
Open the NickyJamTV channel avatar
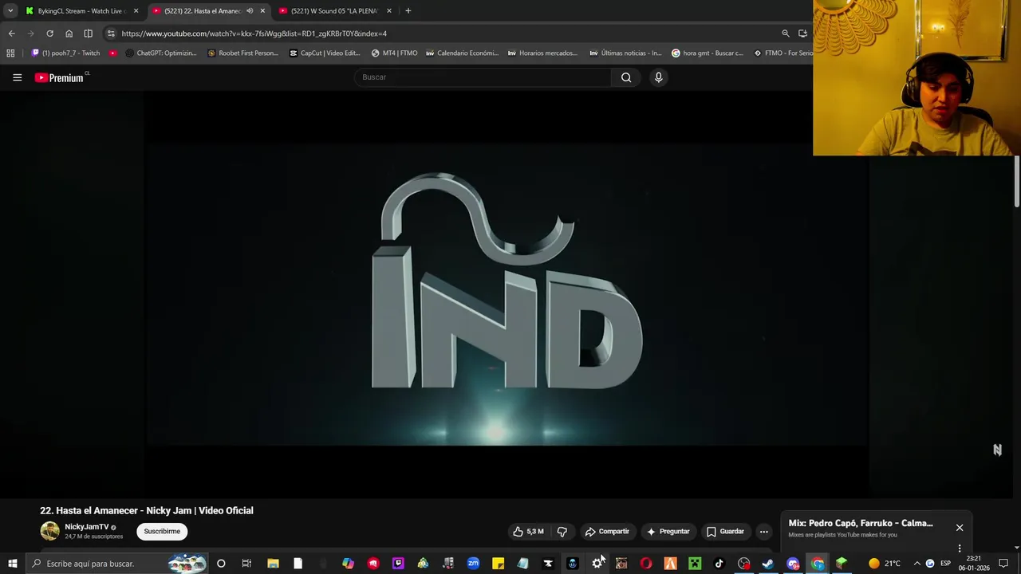point(49,531)
